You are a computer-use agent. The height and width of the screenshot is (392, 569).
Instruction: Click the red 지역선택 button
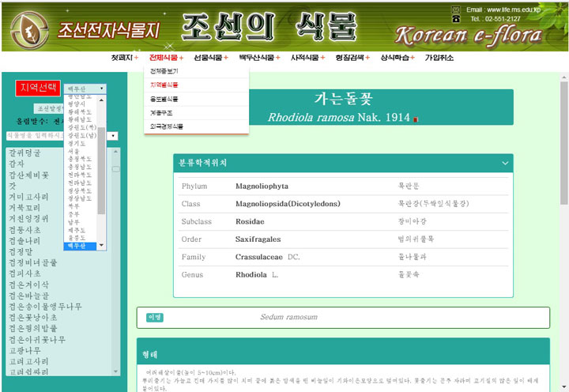(x=38, y=89)
